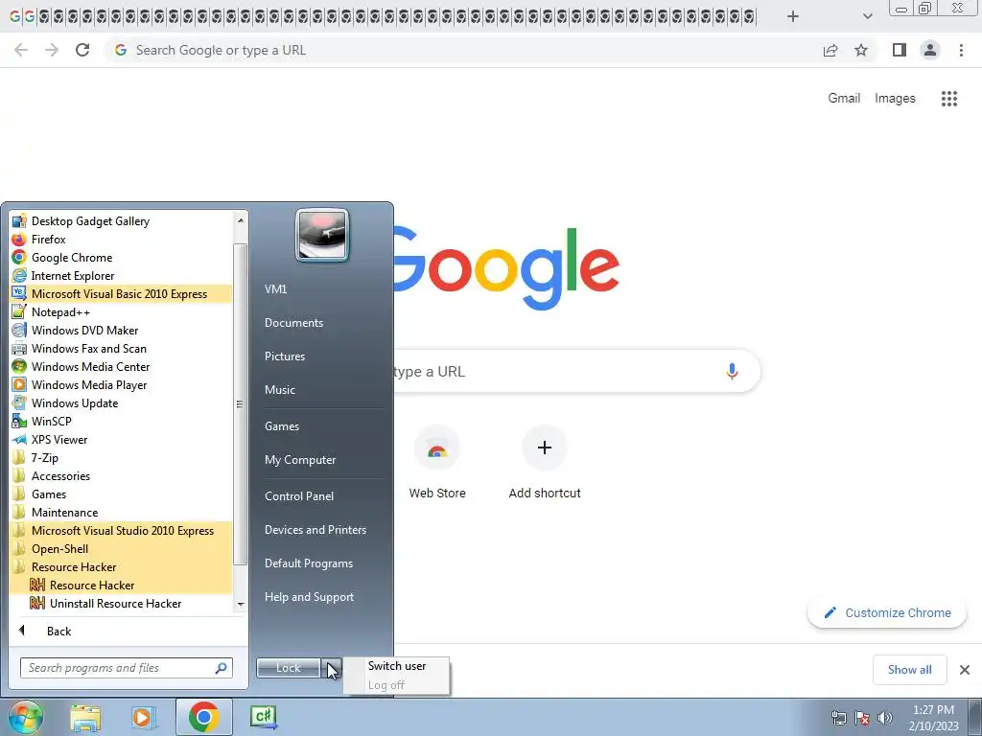Launch Firefox from the programs list
The height and width of the screenshot is (736, 982).
(121, 239)
